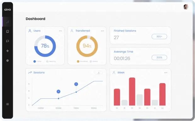The image size is (195, 121).
Task: Click the 12/2022 x-axis label
Action: point(94,108)
